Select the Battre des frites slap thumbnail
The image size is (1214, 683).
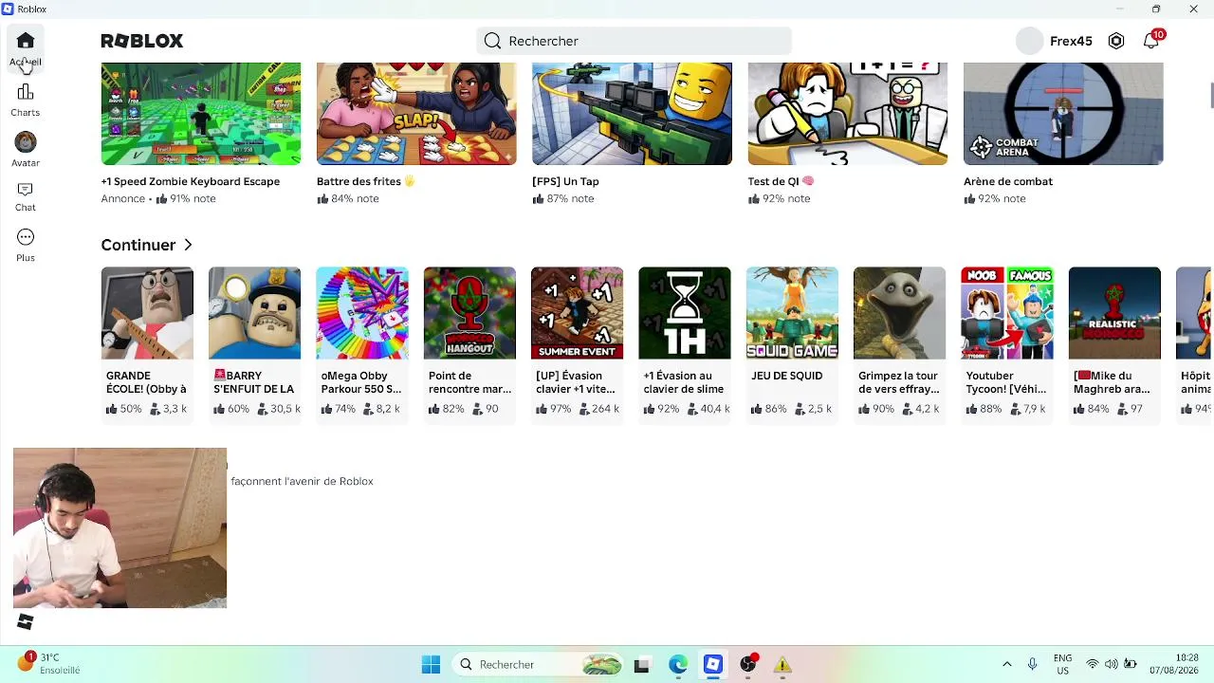click(x=416, y=114)
